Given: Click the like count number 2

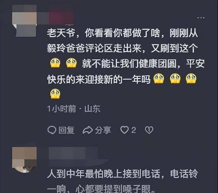Looking at the screenshot, I should coord(134,130).
